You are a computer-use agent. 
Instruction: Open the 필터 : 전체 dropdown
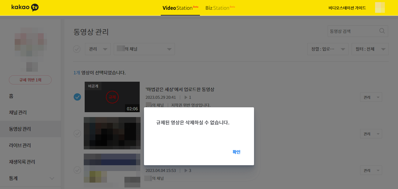coord(370,49)
